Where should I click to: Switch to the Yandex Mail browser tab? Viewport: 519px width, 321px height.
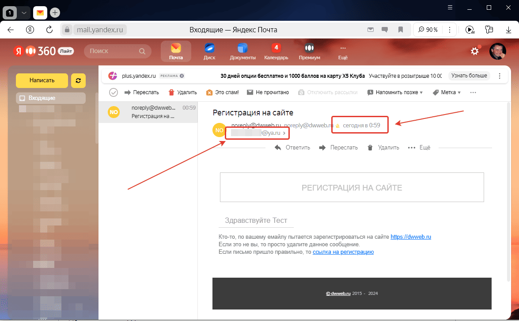coord(40,13)
